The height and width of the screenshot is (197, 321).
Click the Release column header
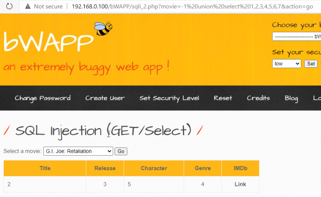tap(105, 168)
